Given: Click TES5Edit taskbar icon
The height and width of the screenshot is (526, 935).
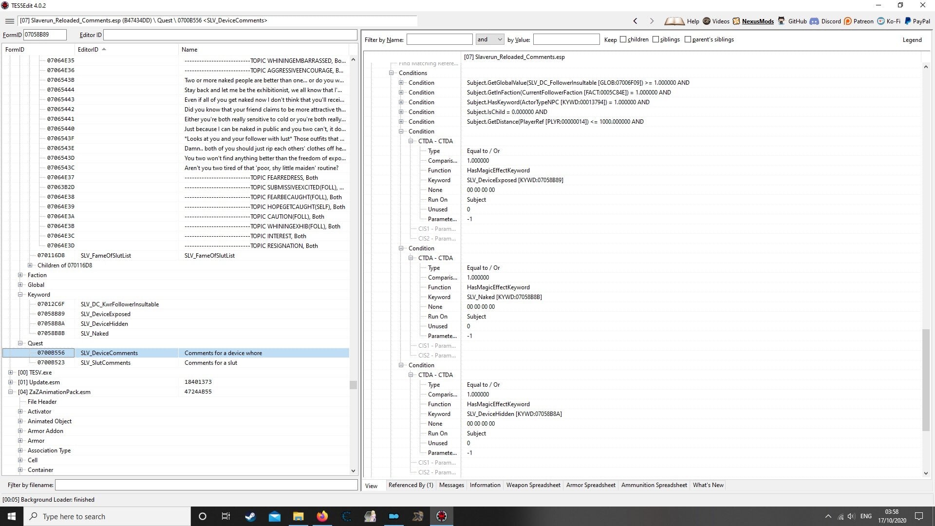Looking at the screenshot, I should click(x=442, y=516).
